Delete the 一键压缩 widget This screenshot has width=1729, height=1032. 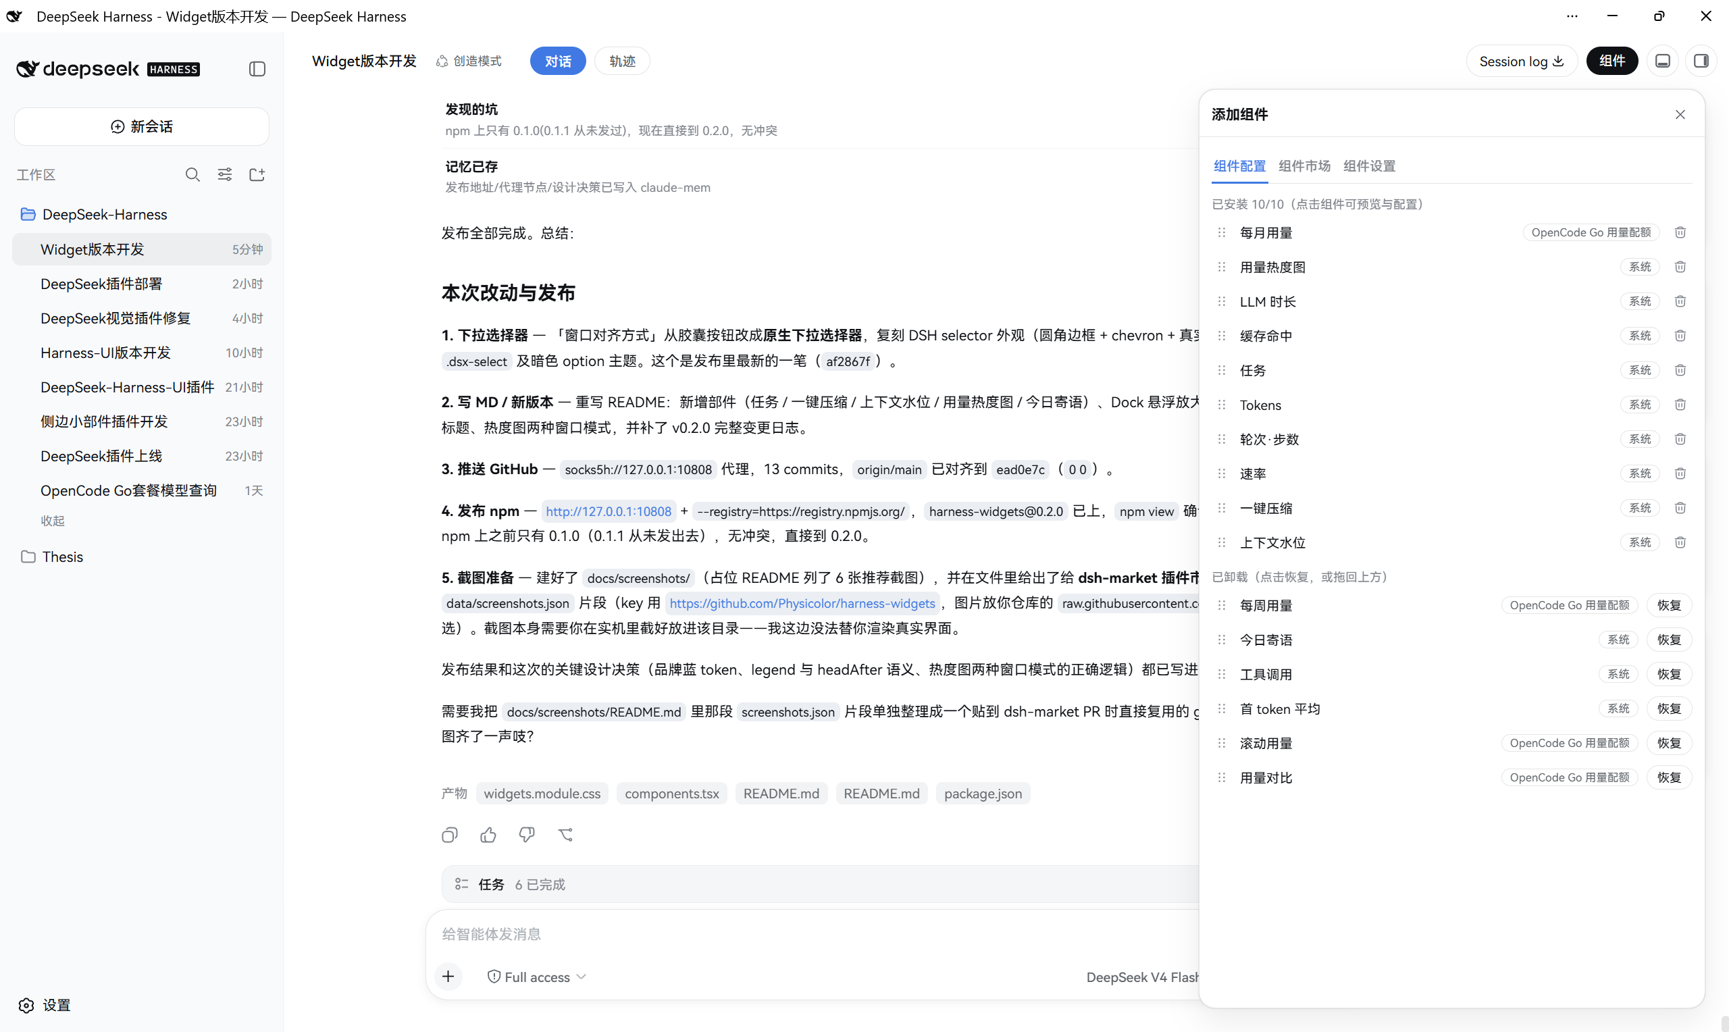pos(1680,508)
